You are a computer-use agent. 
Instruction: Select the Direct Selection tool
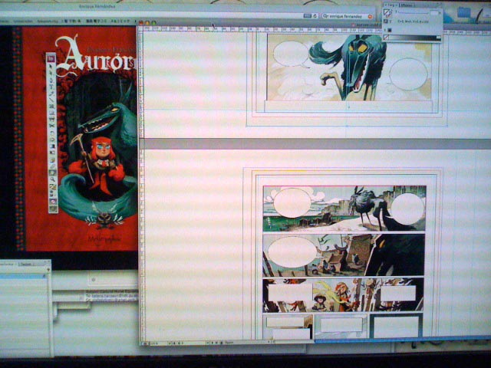[x=51, y=74]
